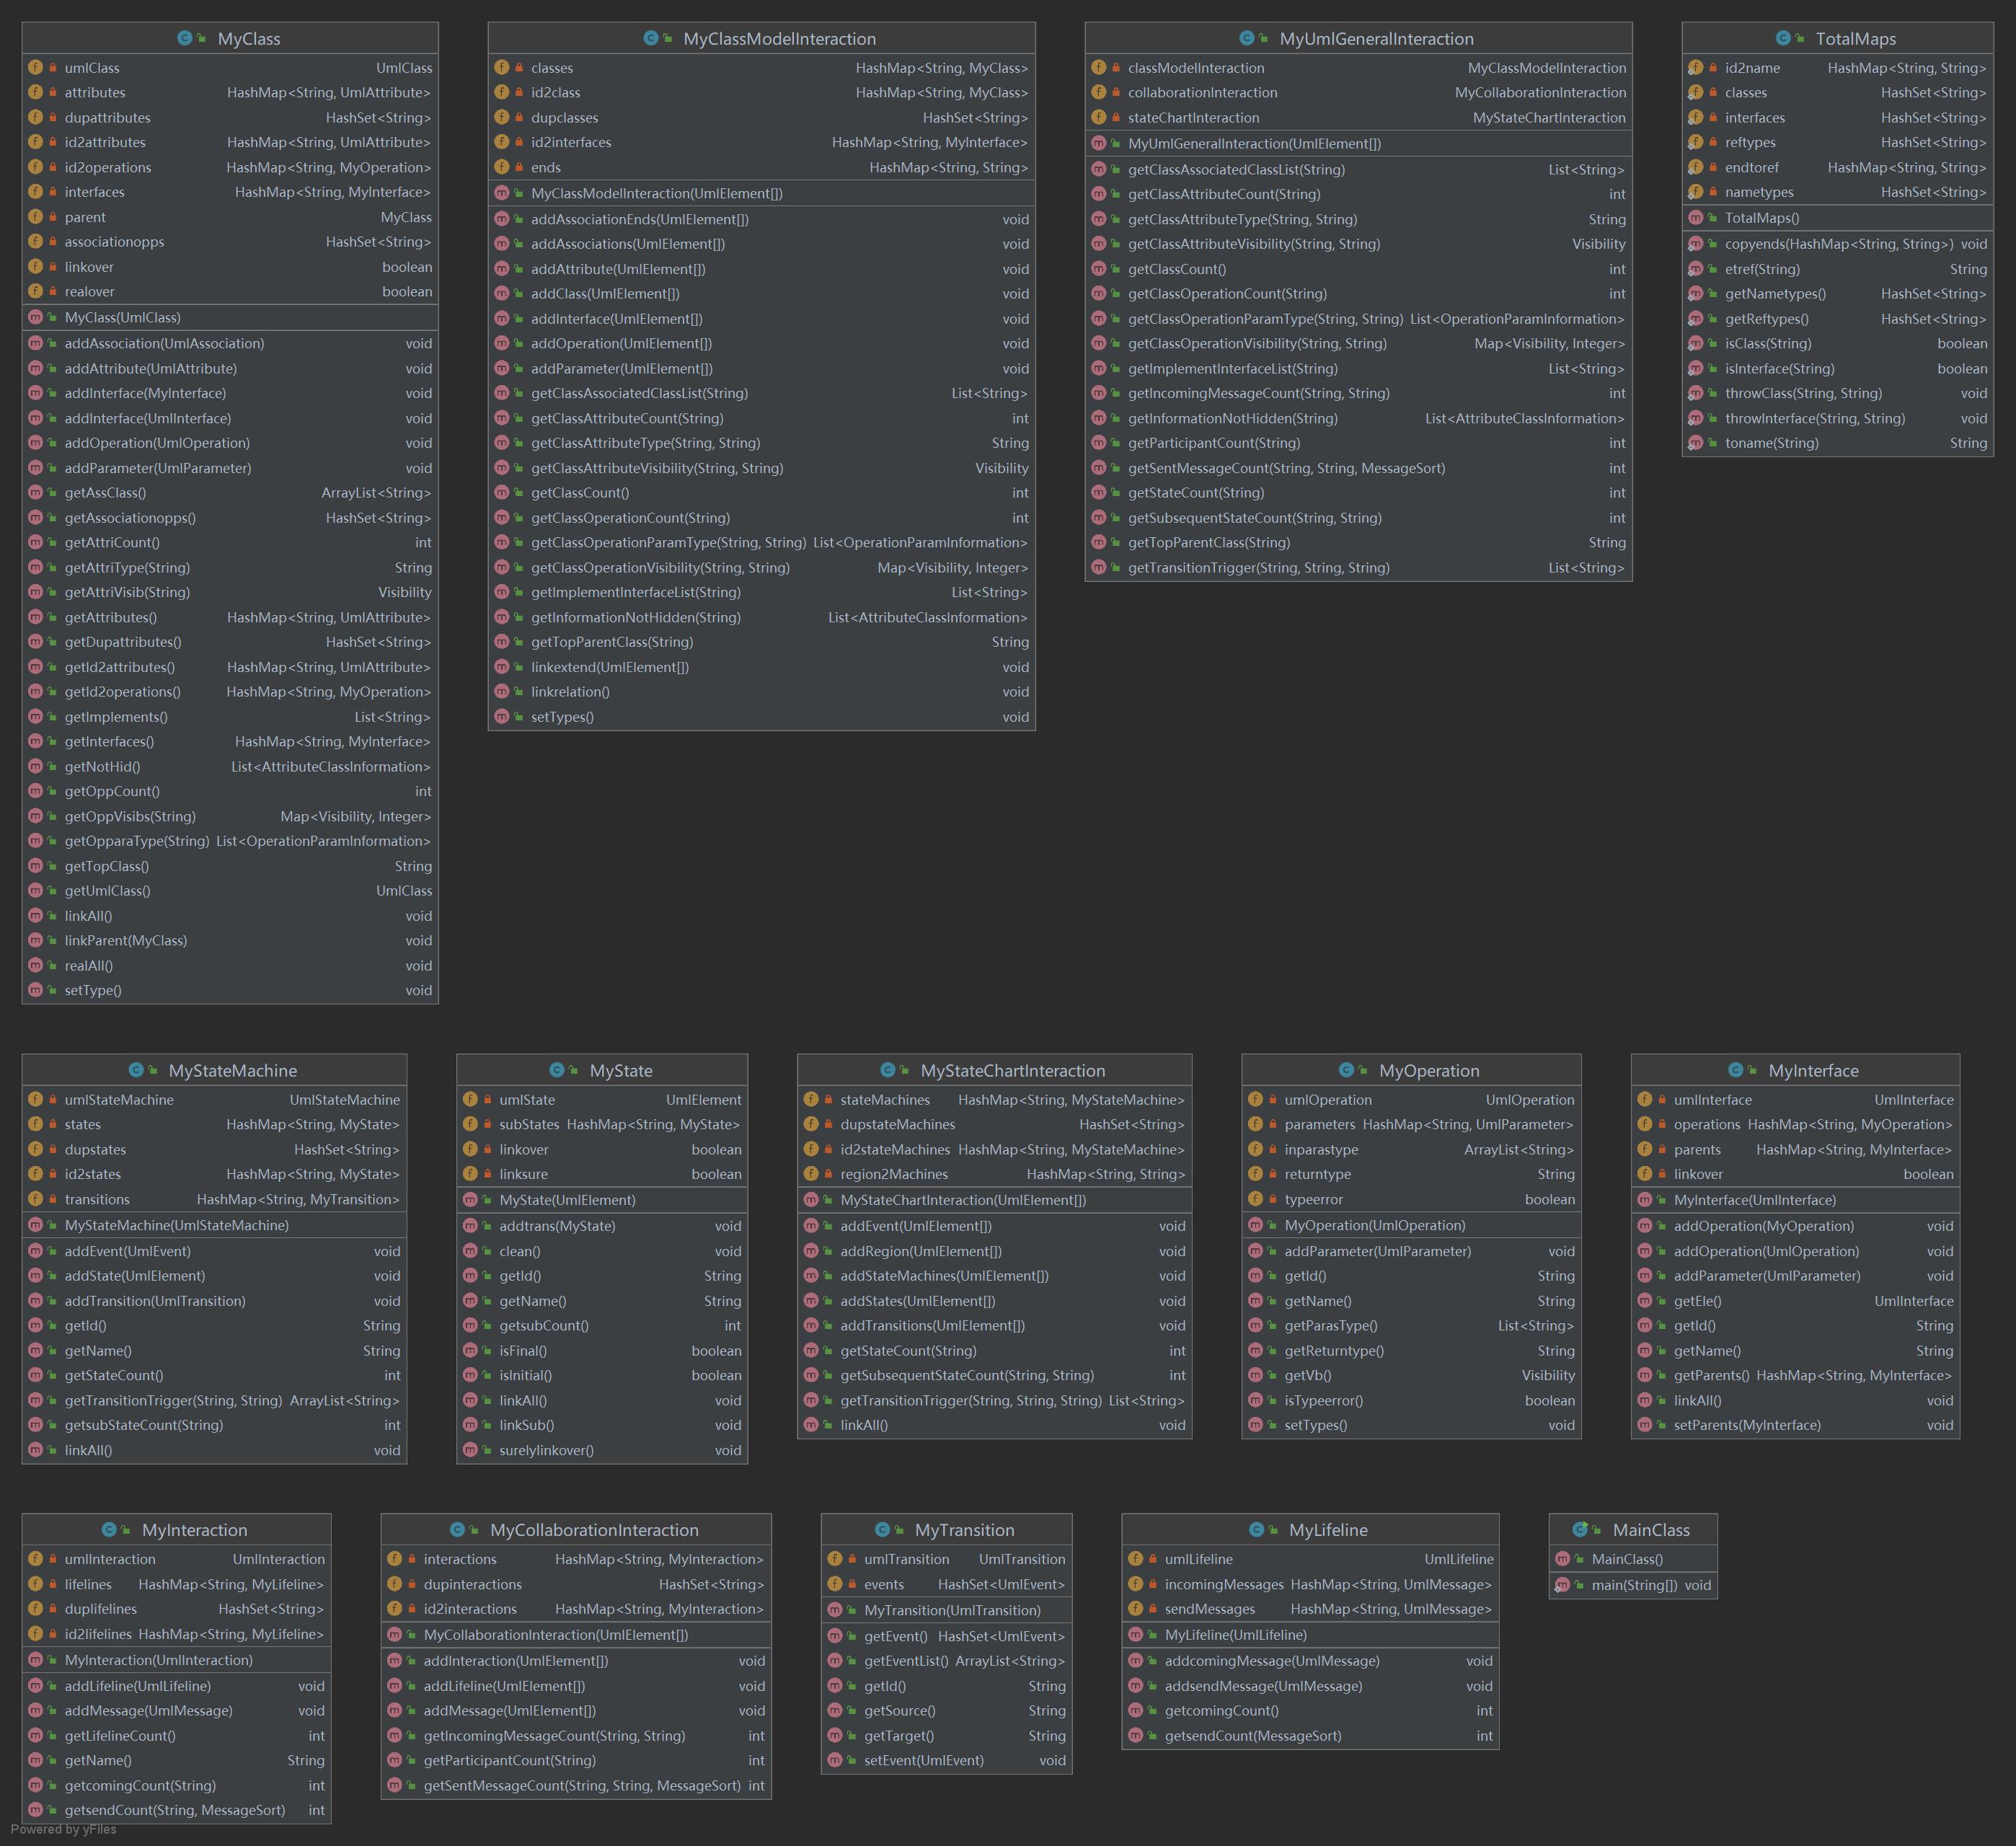Click the class icon beside MyClass title

pos(185,38)
